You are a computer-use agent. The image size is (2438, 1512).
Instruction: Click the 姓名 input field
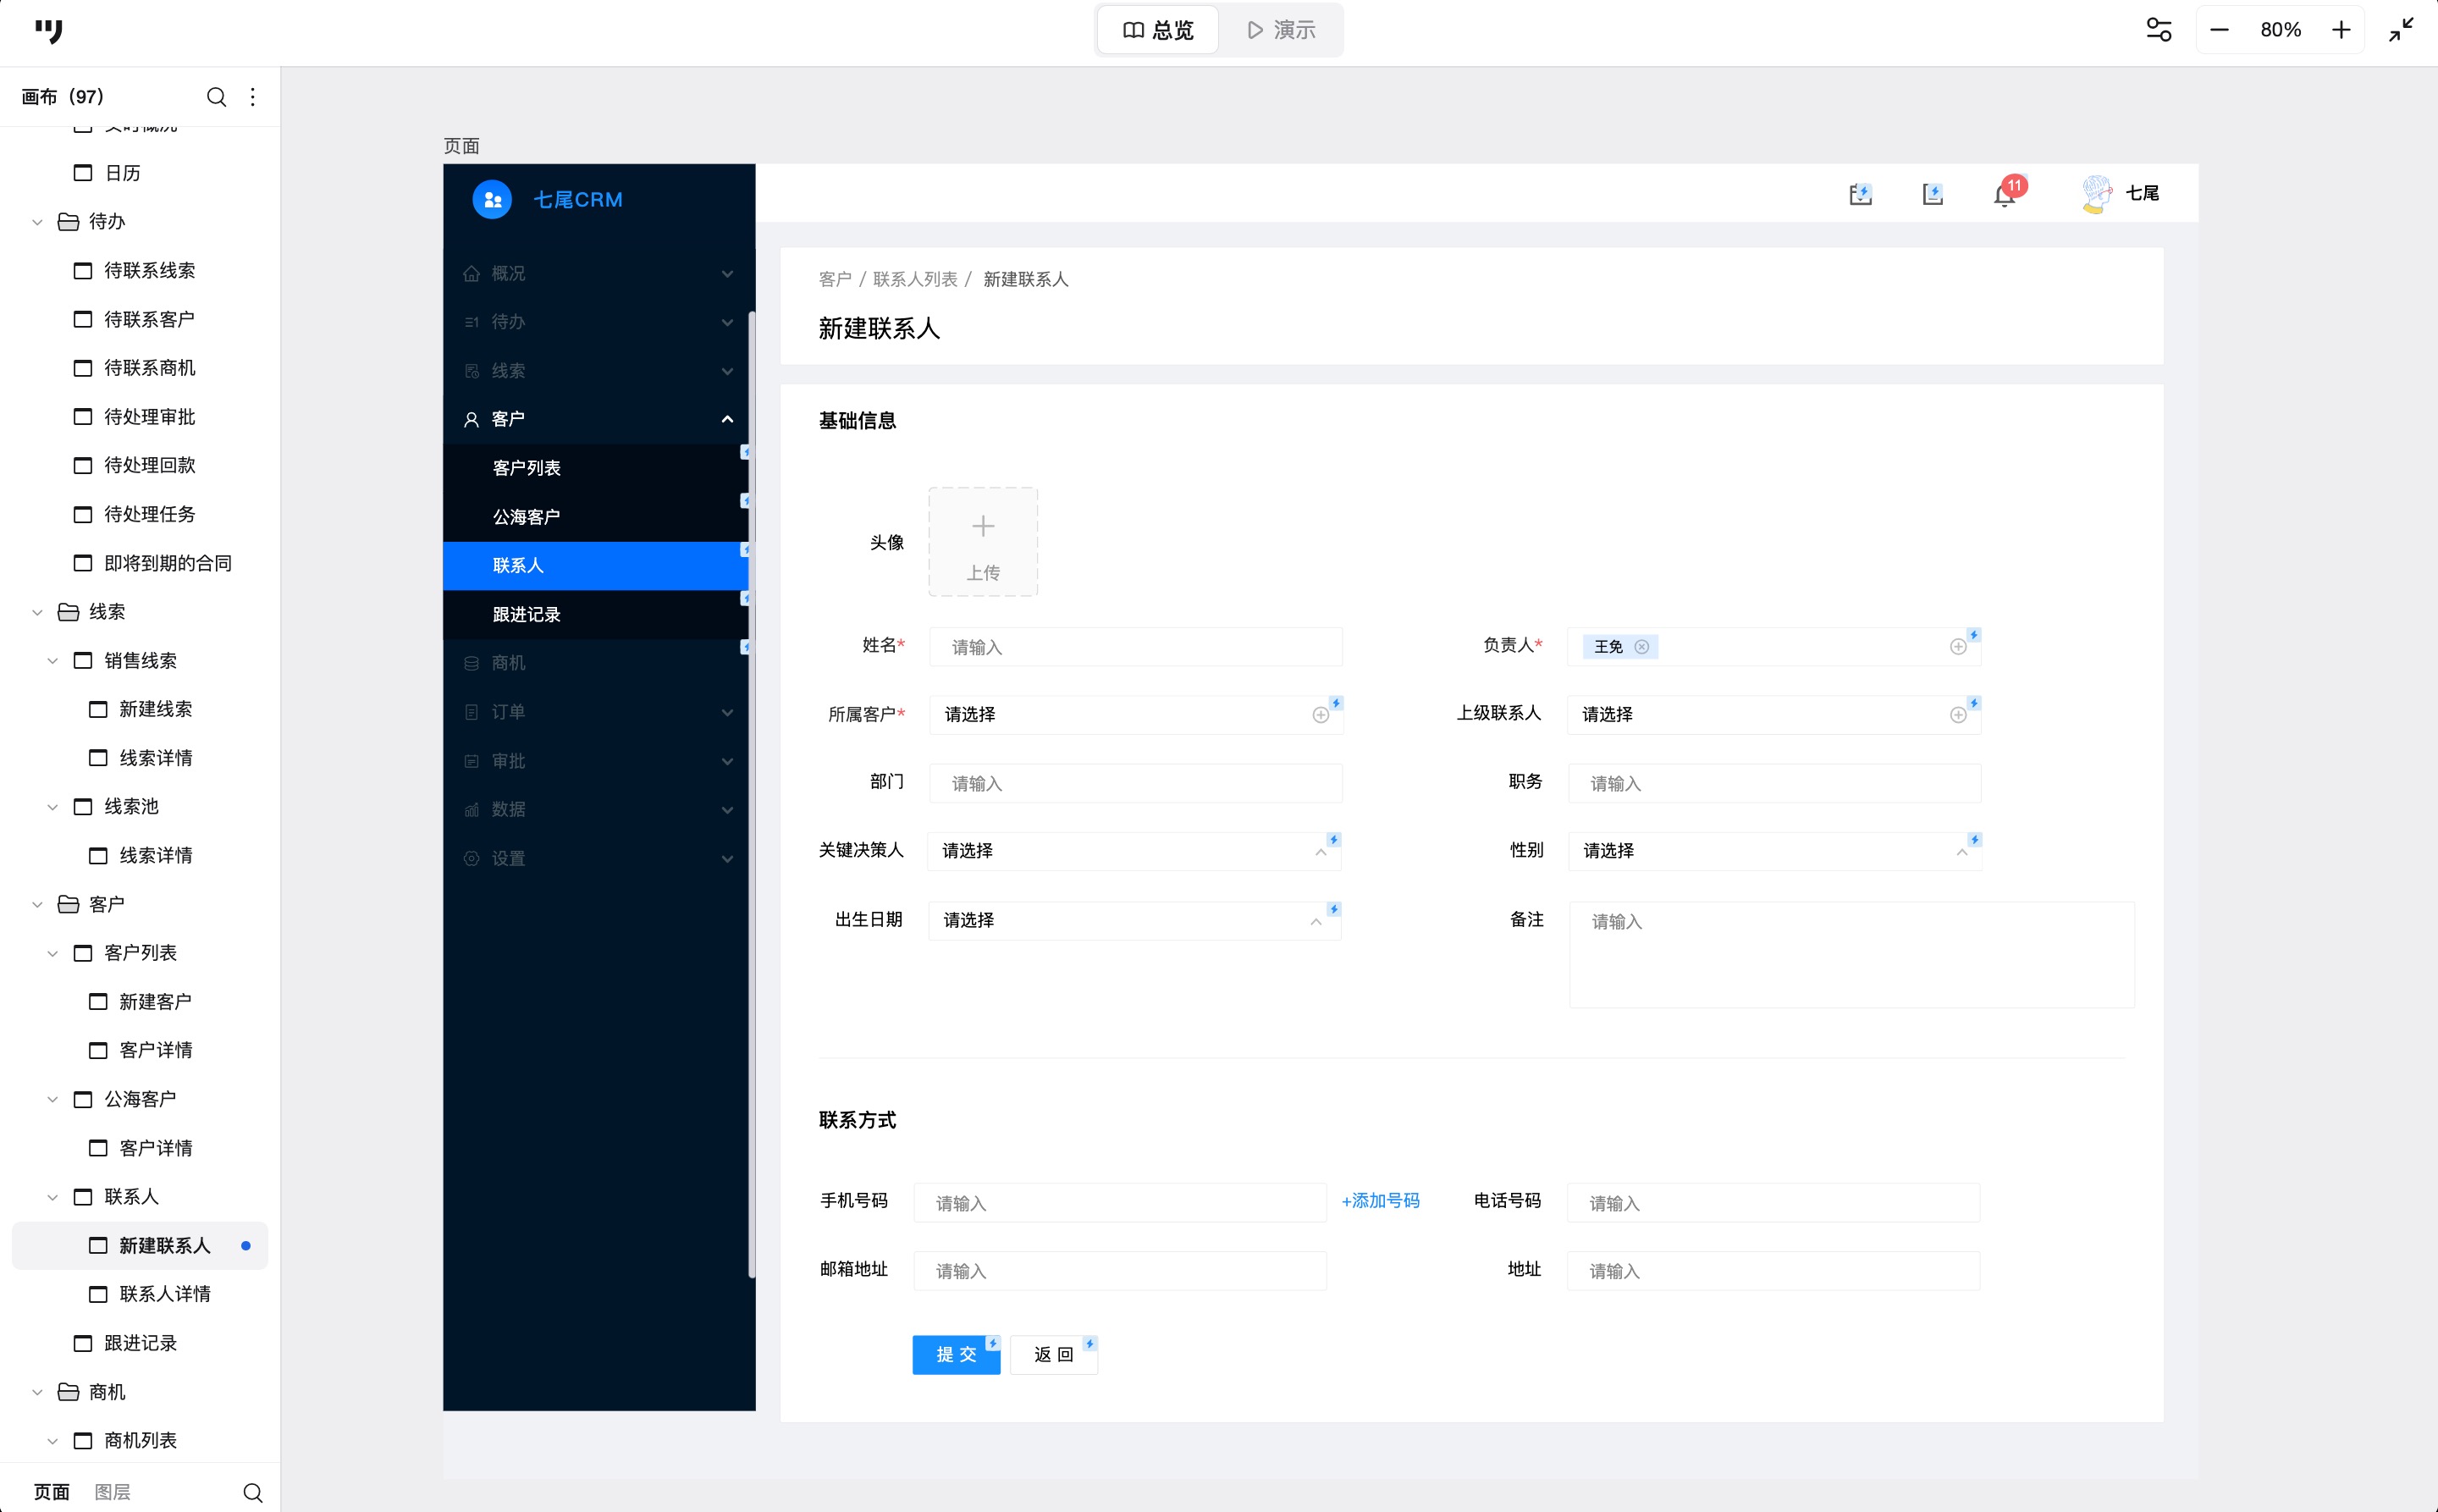pos(1135,647)
